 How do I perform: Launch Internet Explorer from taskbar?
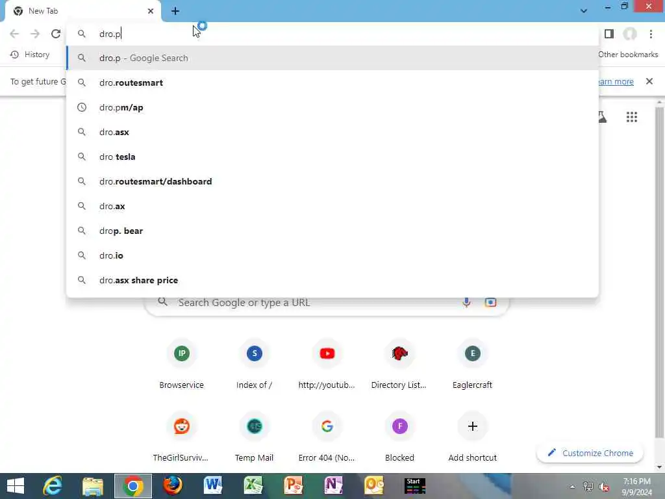click(53, 486)
